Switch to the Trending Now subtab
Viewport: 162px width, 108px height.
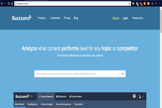32,104
